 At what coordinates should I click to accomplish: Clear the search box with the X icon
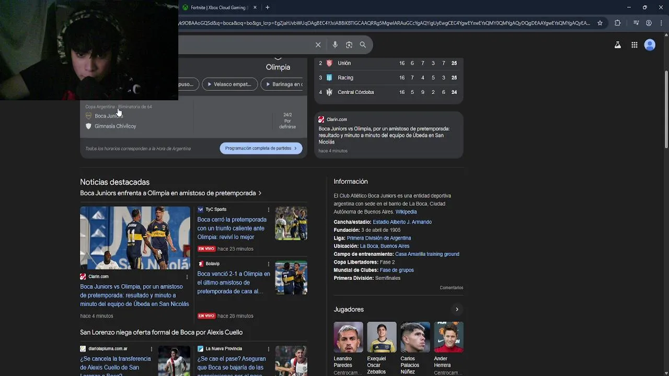(318, 45)
